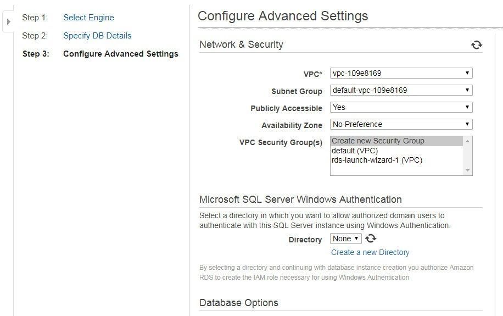Select rds-launch-wizard-1 (VPC) security group
This screenshot has width=503, height=316.
(396, 160)
